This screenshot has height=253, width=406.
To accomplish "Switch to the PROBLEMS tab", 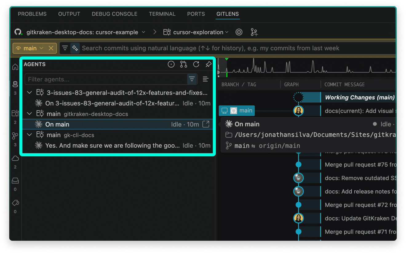I will 32,14.
